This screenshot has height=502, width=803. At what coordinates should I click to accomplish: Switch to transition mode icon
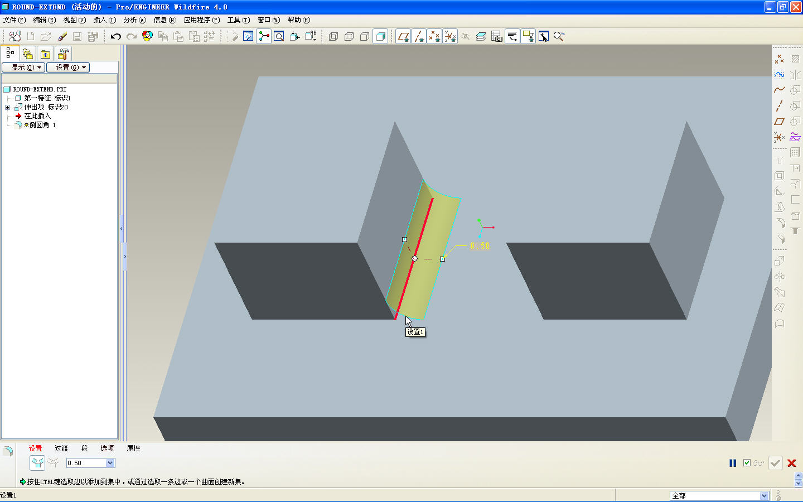click(x=54, y=462)
